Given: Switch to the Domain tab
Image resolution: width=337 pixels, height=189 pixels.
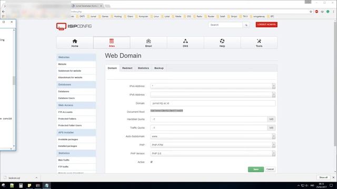Looking at the screenshot, I should pos(112,68).
